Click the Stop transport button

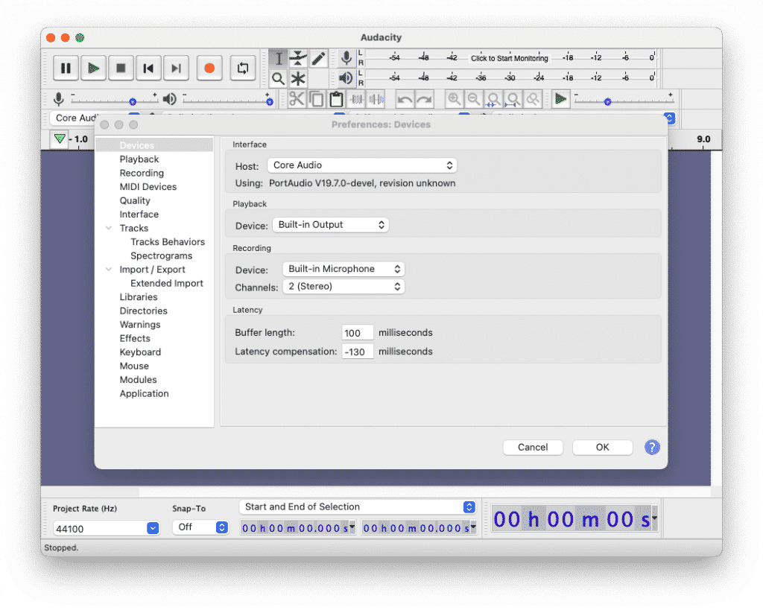click(x=121, y=68)
